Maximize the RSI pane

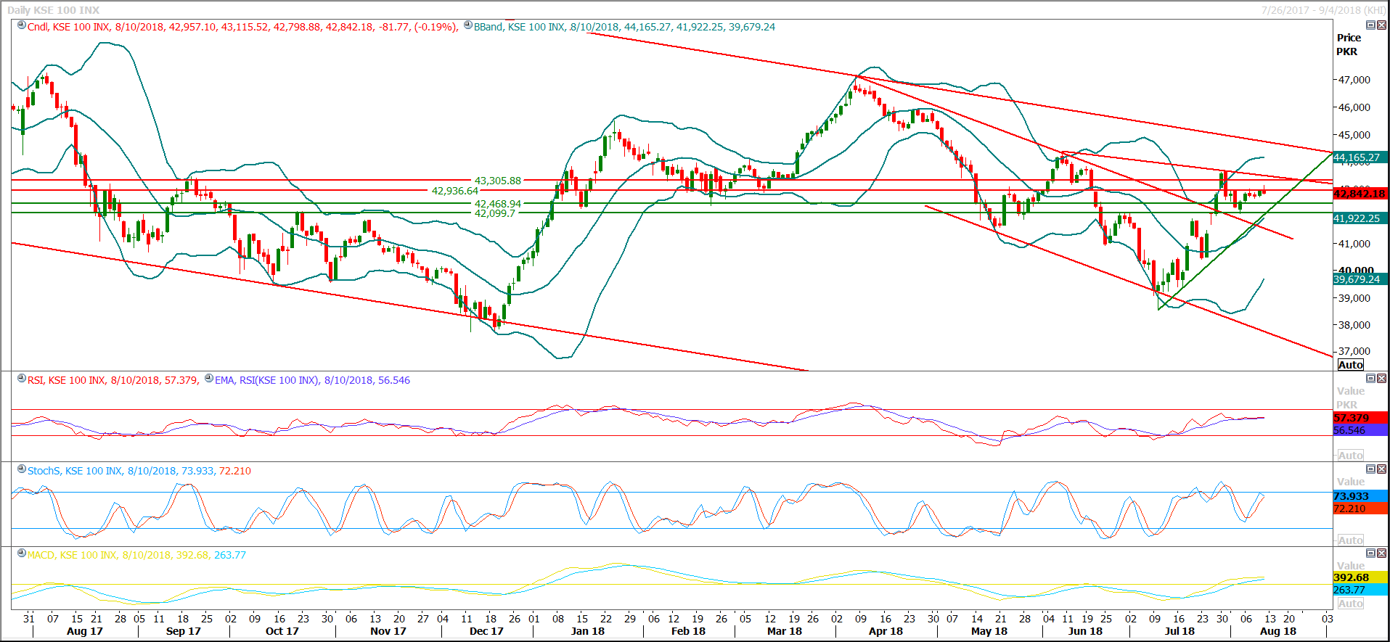click(x=1370, y=379)
